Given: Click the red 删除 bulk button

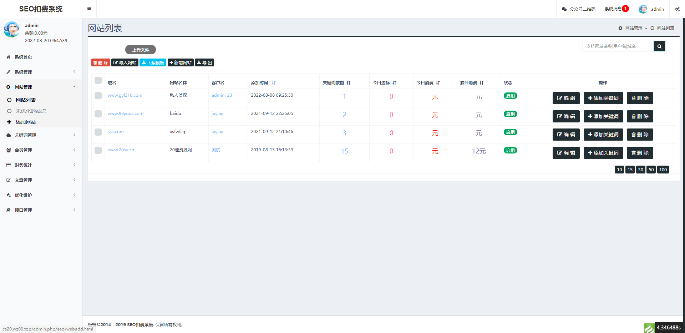Looking at the screenshot, I should click(101, 62).
